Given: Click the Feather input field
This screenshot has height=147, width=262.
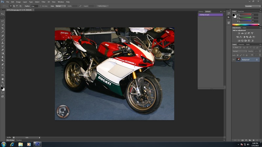Looking at the screenshot, I should (34, 6).
